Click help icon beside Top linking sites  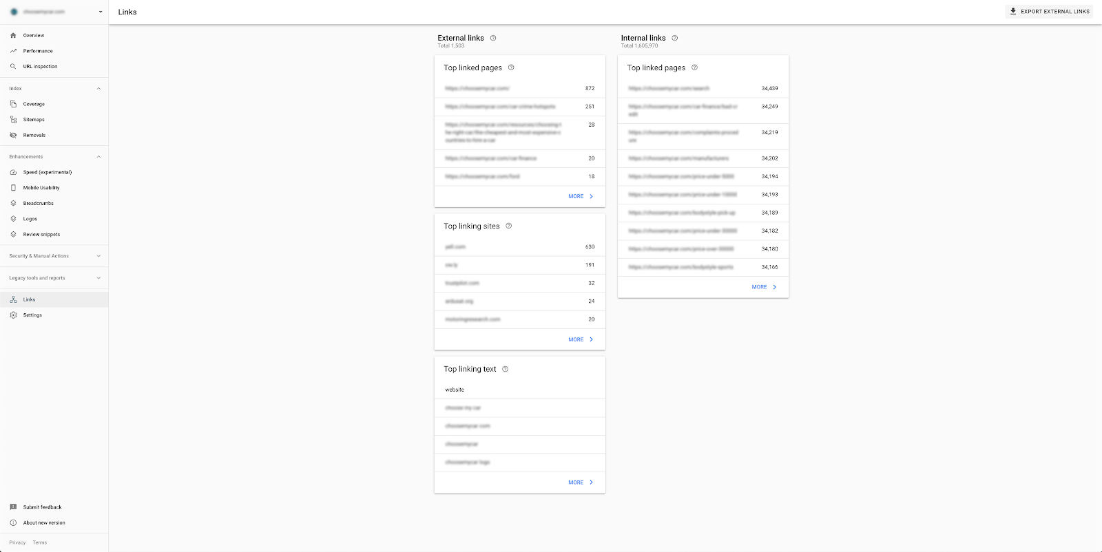point(509,226)
